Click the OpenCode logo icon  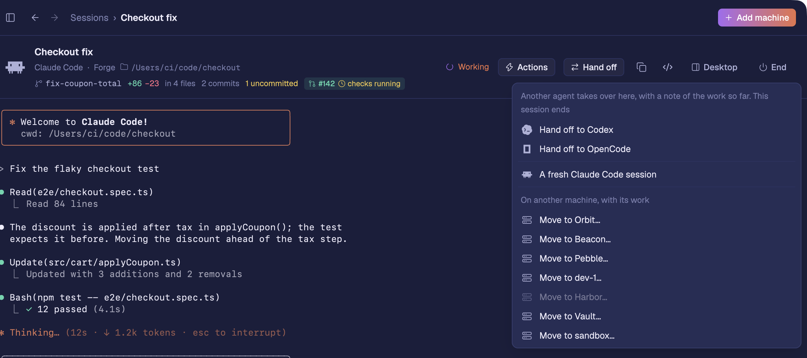[527, 149]
